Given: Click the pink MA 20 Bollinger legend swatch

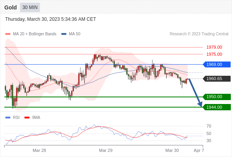Looking at the screenshot, I should click(8, 34).
